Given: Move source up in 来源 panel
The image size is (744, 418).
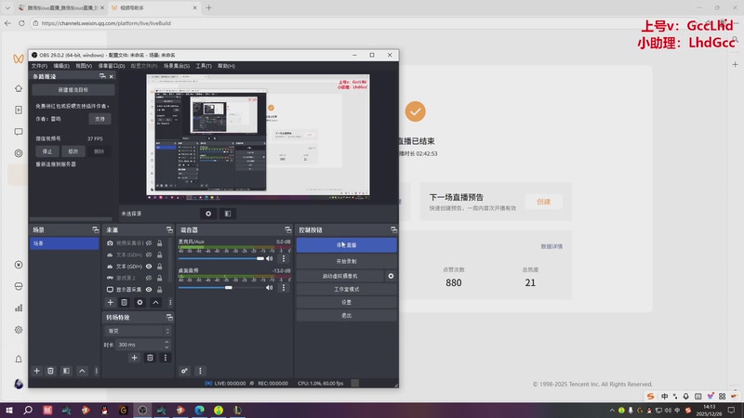Looking at the screenshot, I should [x=155, y=303].
